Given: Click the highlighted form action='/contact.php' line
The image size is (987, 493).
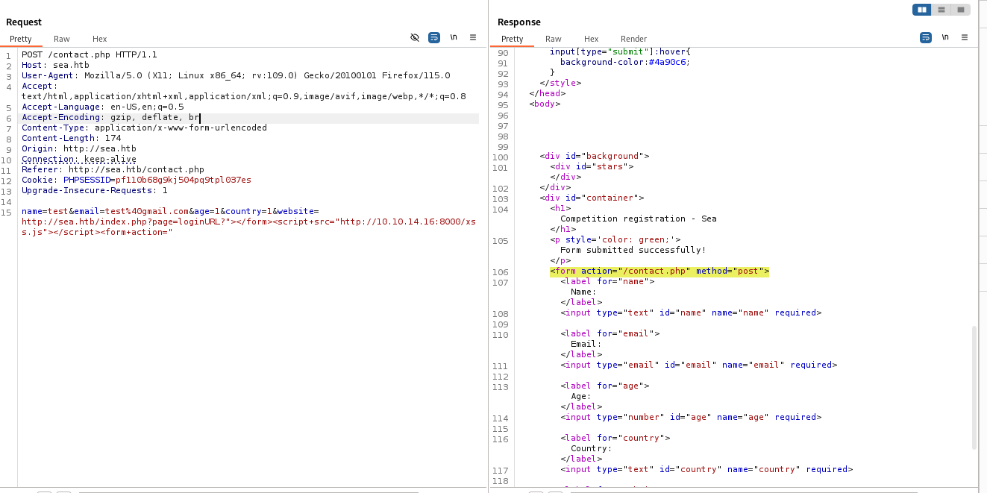Looking at the screenshot, I should pyautogui.click(x=659, y=271).
